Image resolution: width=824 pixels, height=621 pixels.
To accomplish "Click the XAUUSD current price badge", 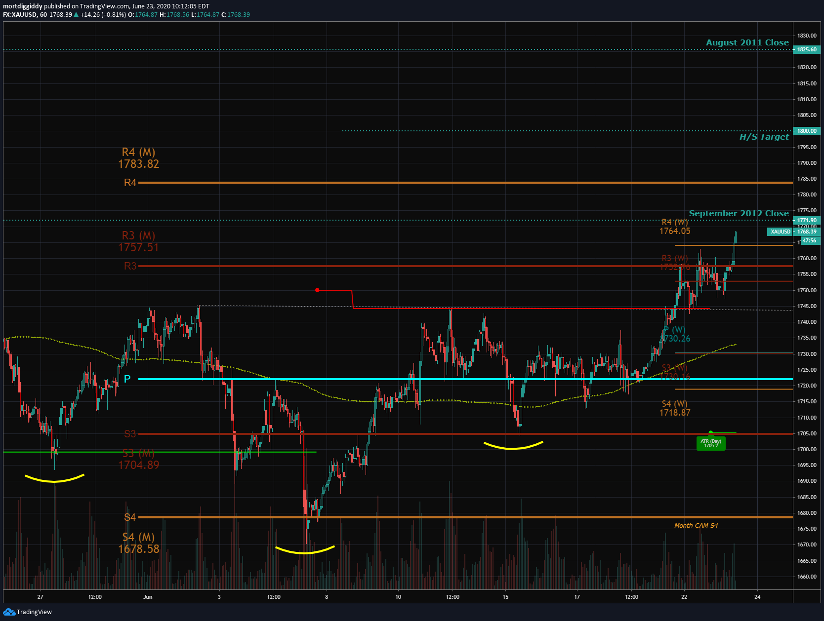I will click(x=781, y=232).
